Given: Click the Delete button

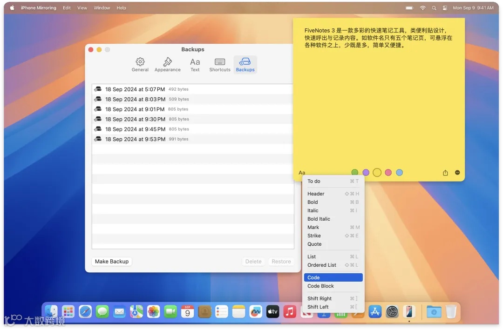Looking at the screenshot, I should [253, 262].
